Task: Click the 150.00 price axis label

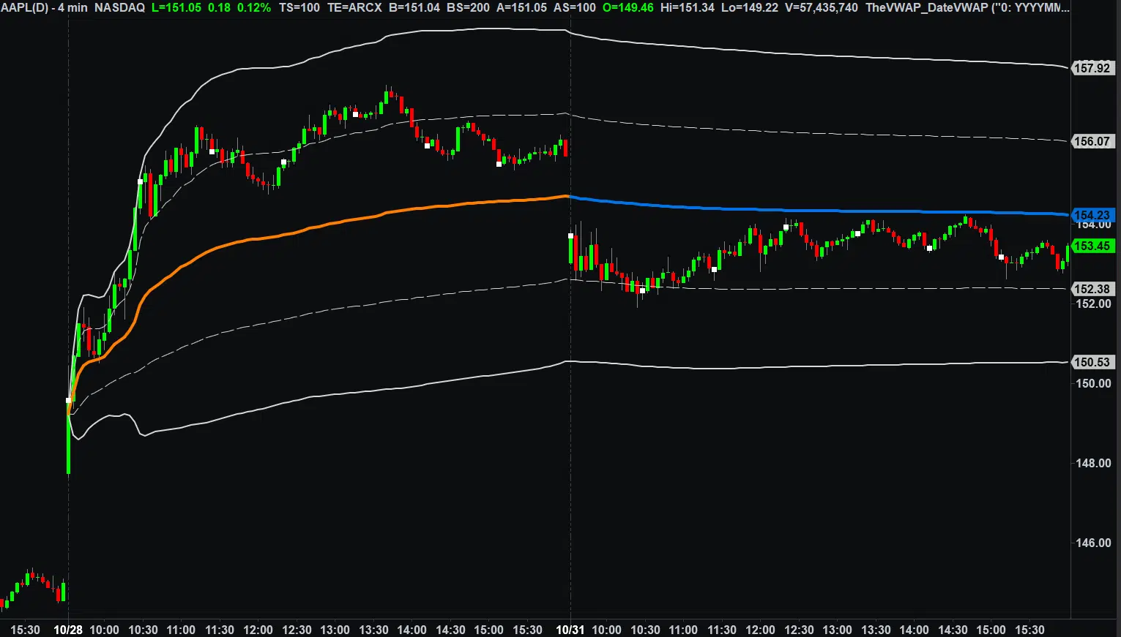Action: 1093,383
